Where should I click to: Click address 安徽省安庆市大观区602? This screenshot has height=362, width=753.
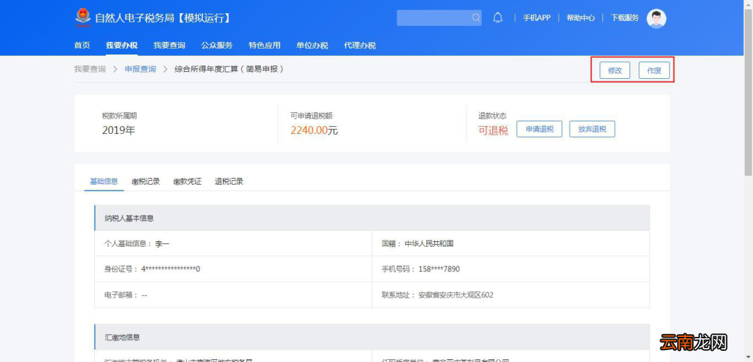[456, 295]
